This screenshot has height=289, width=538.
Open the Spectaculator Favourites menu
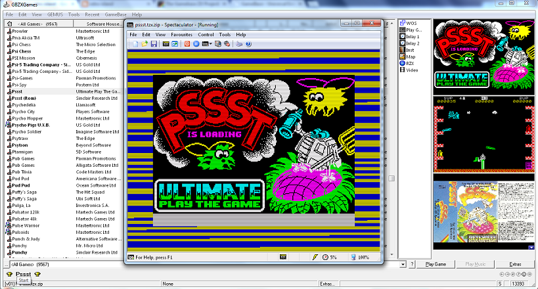click(x=181, y=35)
